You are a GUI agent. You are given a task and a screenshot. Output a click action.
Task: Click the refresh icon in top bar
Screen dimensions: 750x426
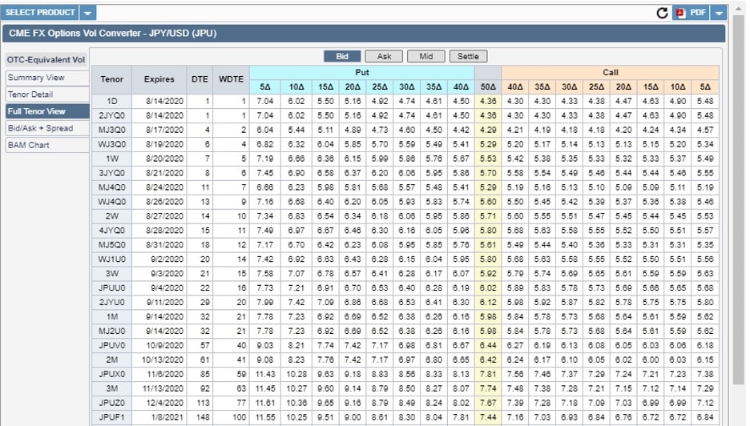pos(662,13)
